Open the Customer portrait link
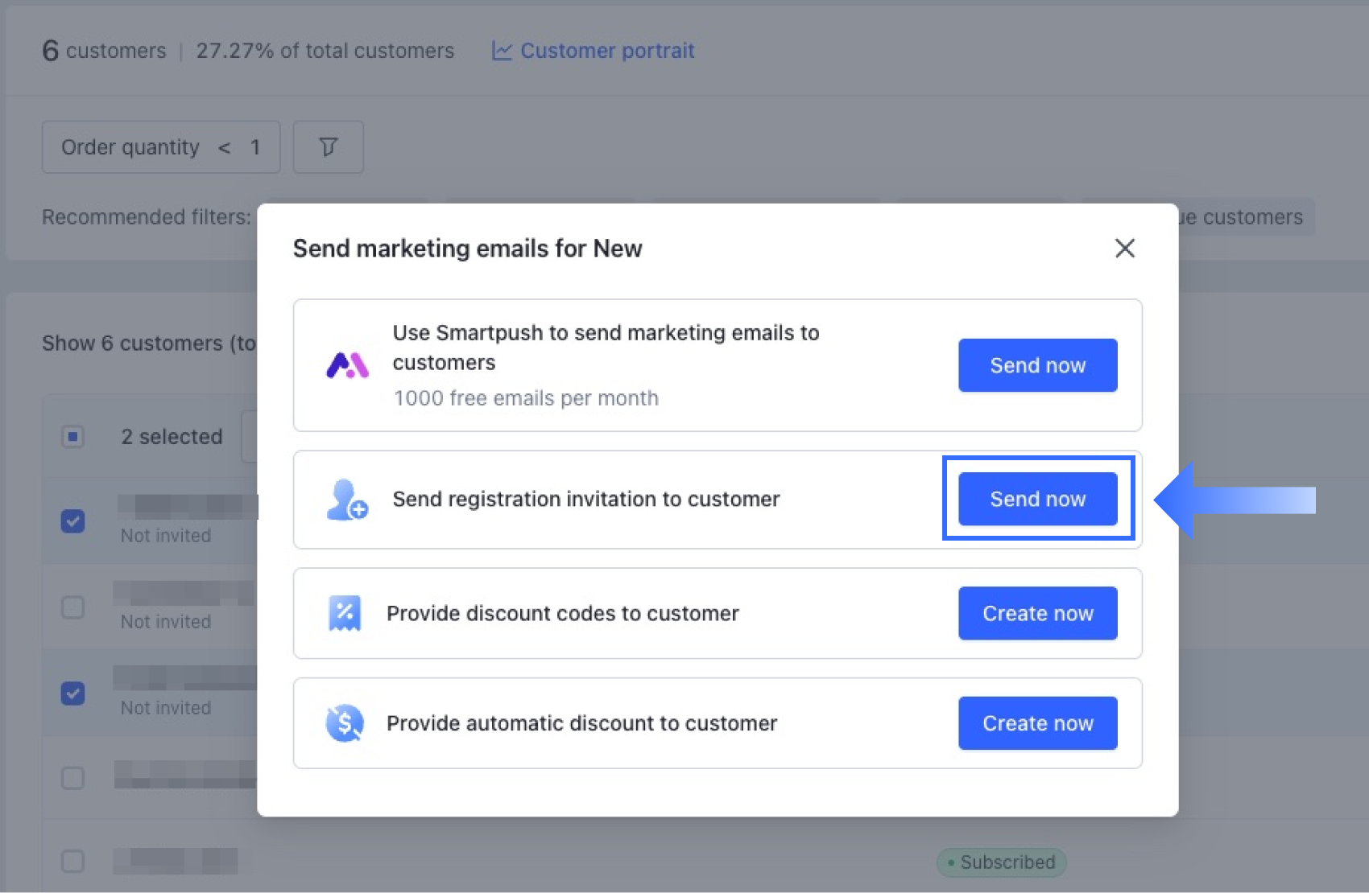Viewport: 1369px width, 893px height. pyautogui.click(x=606, y=51)
